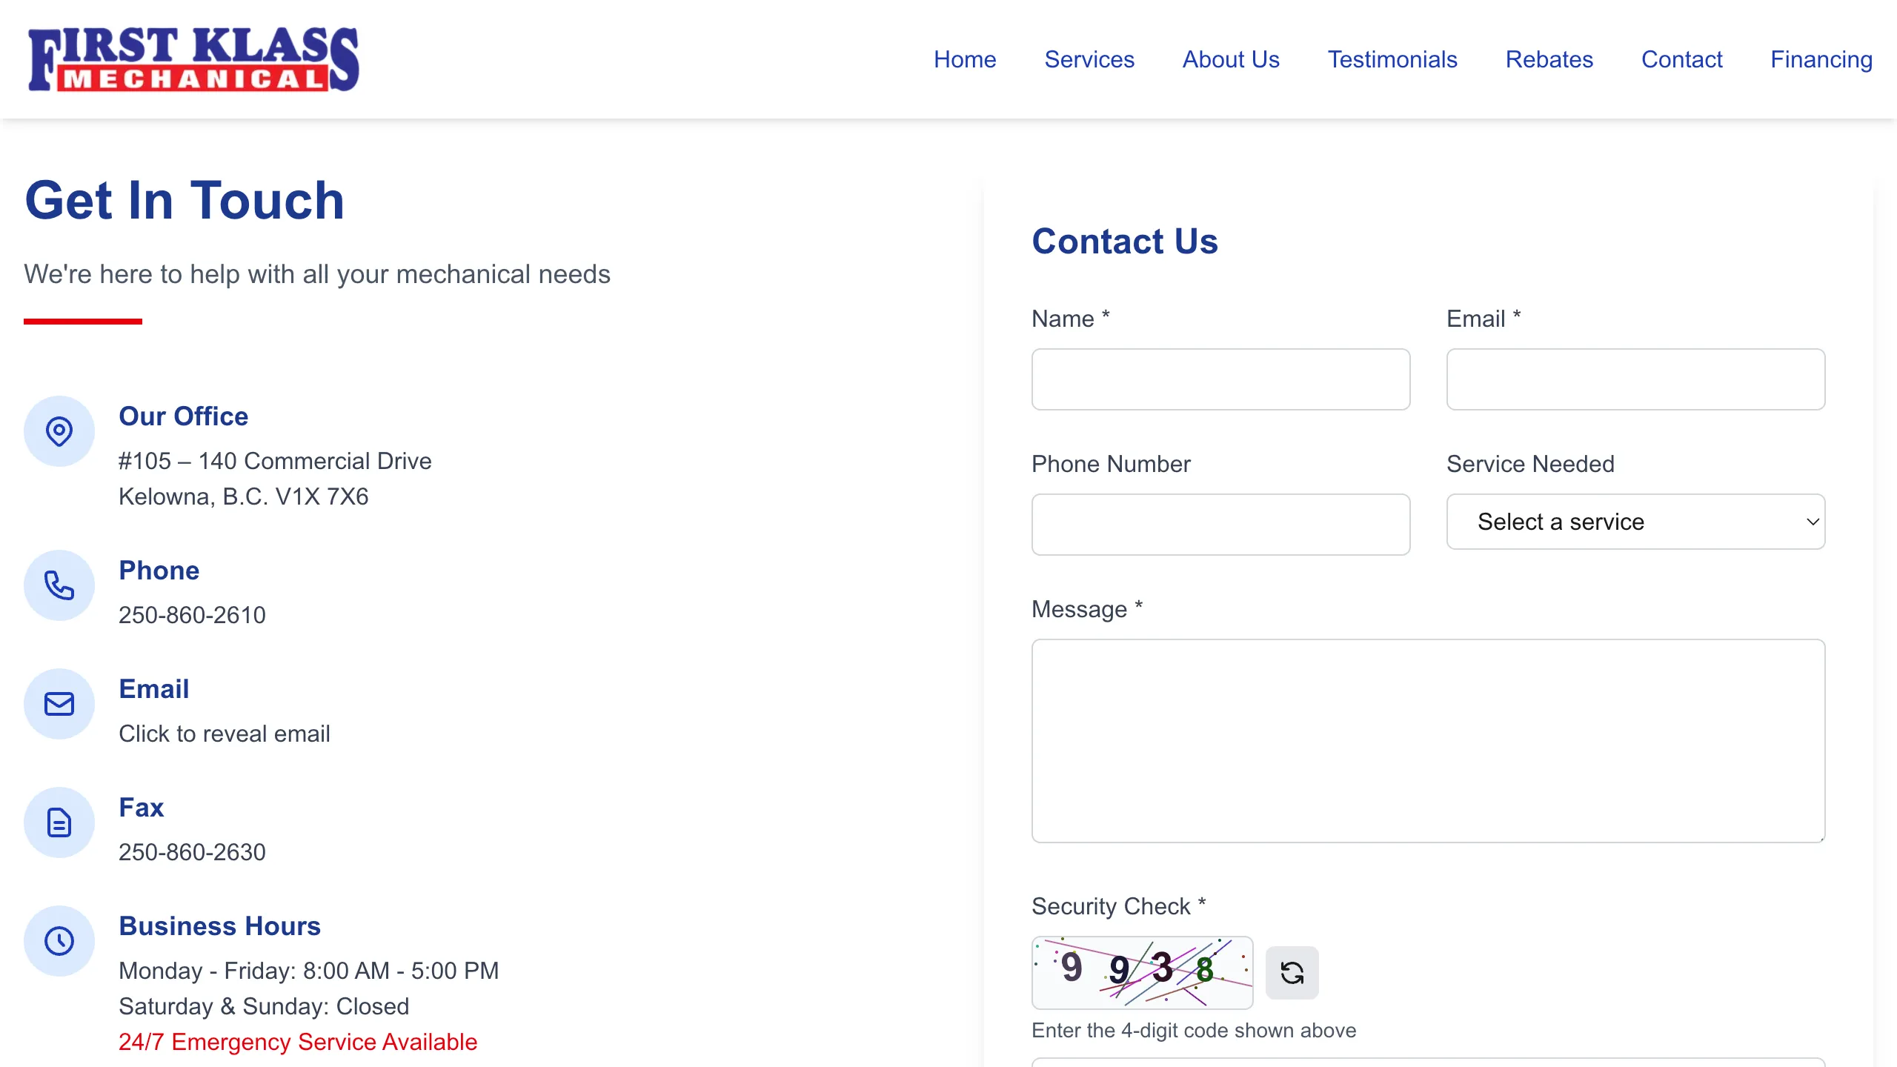The width and height of the screenshot is (1897, 1067).
Task: Navigate to the Rebates page
Action: click(1549, 59)
